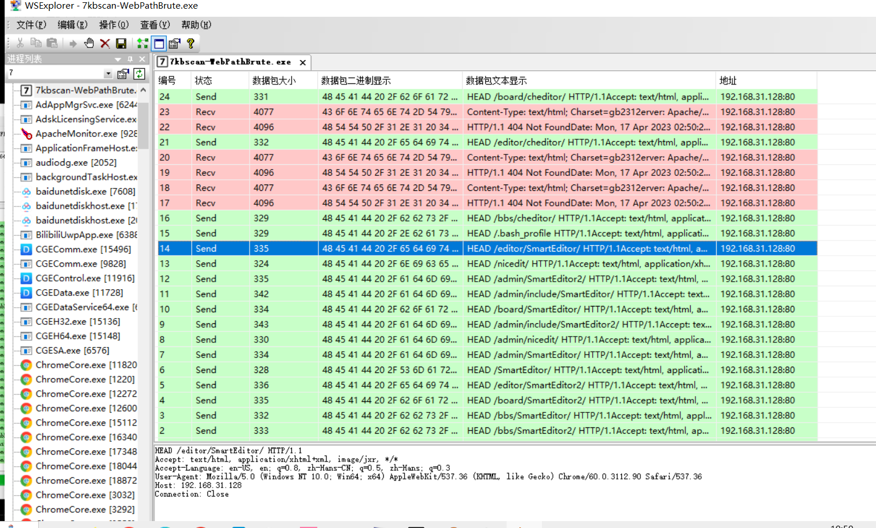Select packet 22 404 Not Found row
This screenshot has height=528, width=876.
(x=487, y=127)
